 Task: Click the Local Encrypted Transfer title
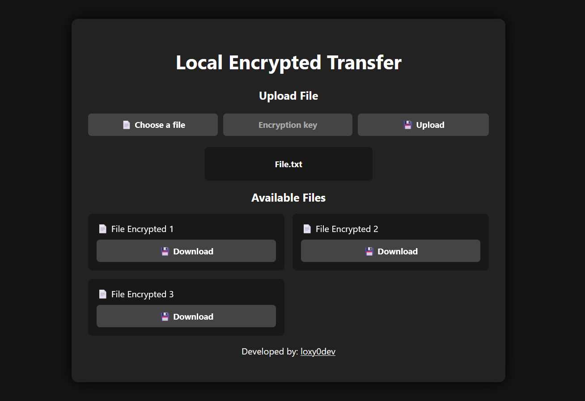pyautogui.click(x=288, y=63)
